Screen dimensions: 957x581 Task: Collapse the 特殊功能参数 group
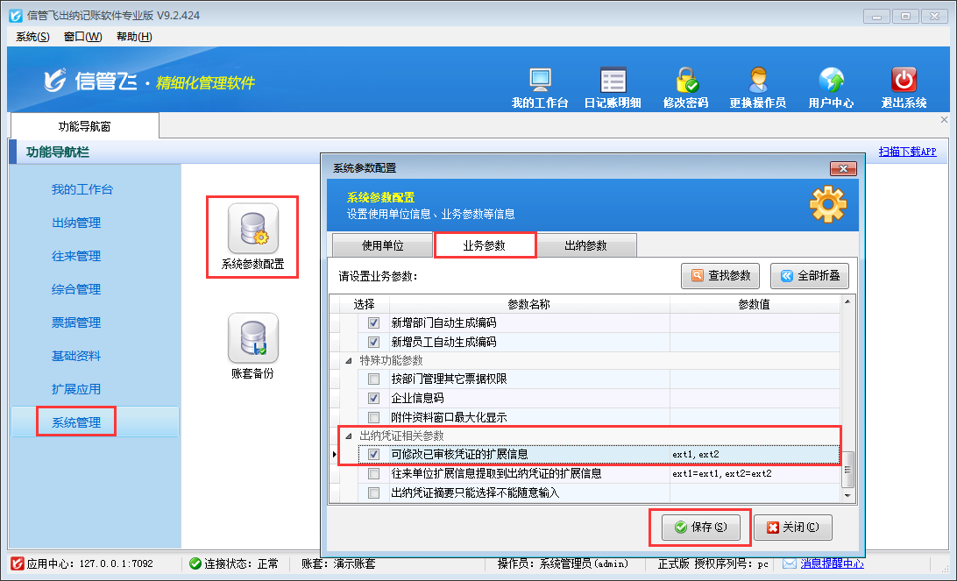click(351, 361)
